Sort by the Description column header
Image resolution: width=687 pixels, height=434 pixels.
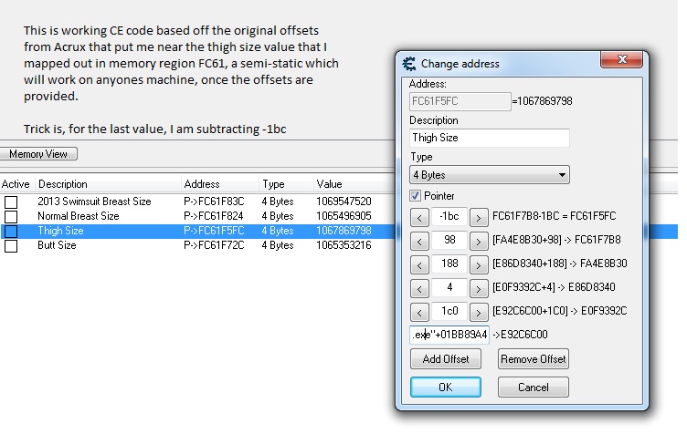point(63,184)
